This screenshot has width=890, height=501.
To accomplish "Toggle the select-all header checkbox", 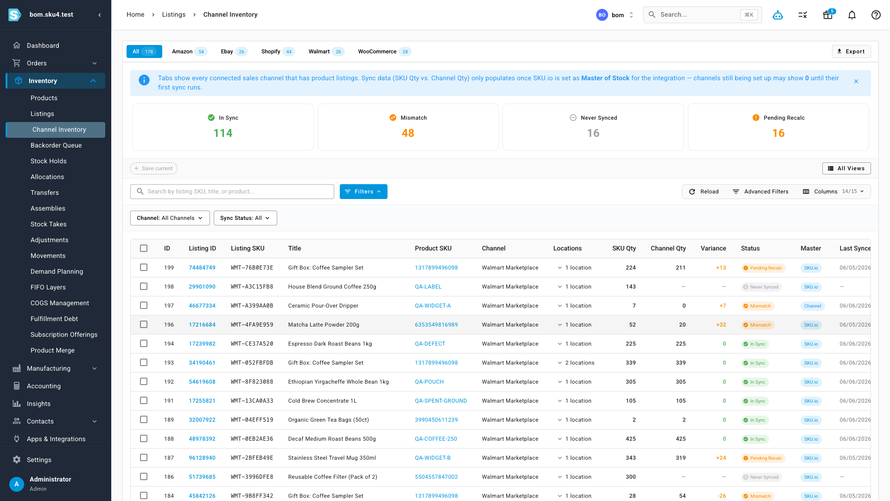I will (x=144, y=248).
